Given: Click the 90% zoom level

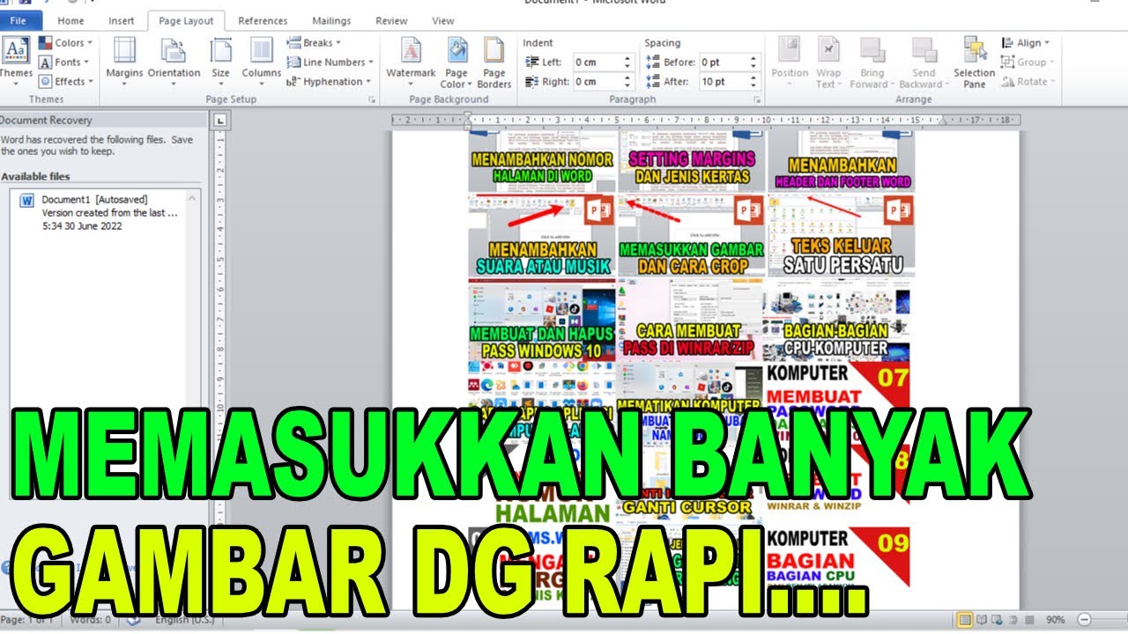Looking at the screenshot, I should [x=1057, y=620].
